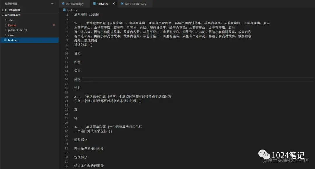Open the Explorer More Actions (...) menu

[52, 3]
